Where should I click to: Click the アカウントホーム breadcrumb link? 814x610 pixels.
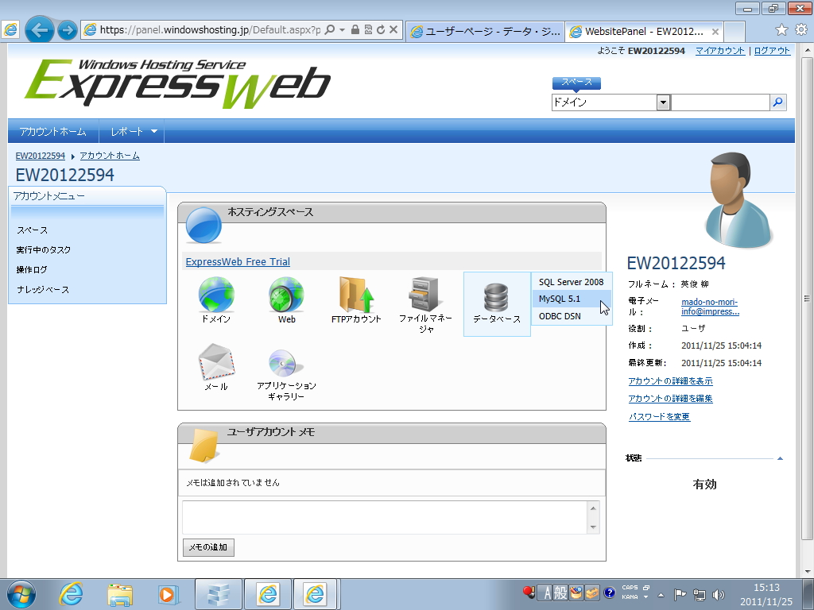pyautogui.click(x=110, y=156)
